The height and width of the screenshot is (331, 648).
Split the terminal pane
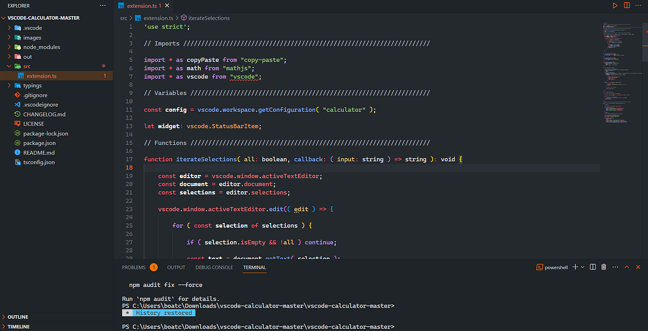click(x=593, y=267)
